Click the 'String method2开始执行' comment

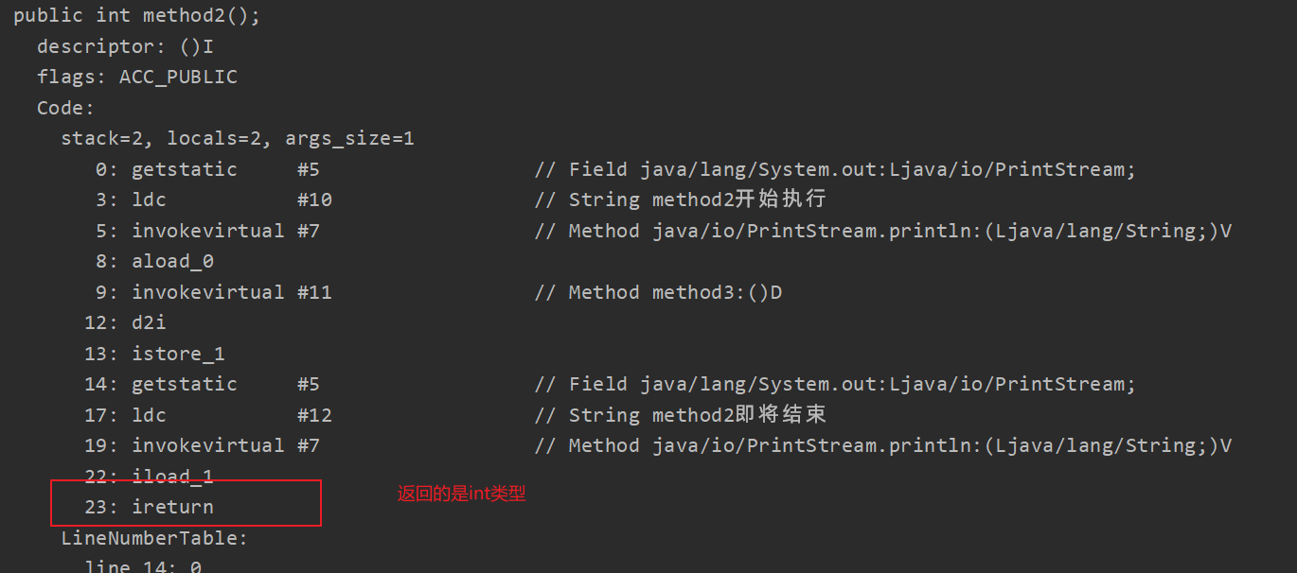coord(698,200)
